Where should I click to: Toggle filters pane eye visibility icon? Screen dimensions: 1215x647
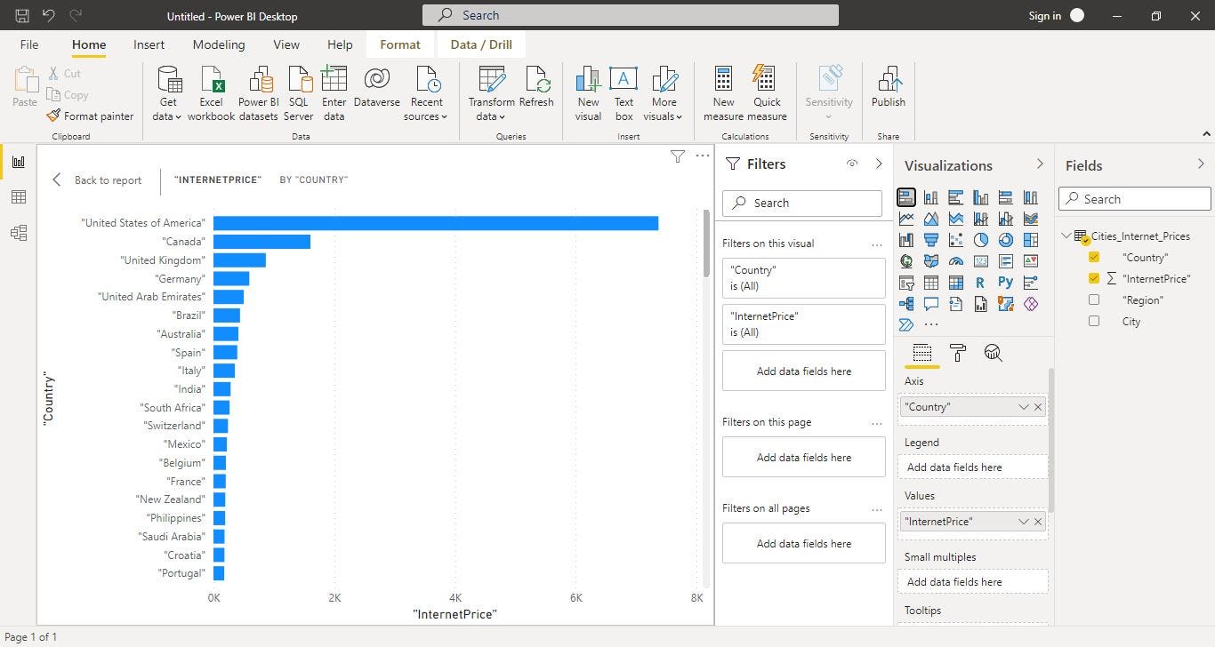tap(852, 164)
